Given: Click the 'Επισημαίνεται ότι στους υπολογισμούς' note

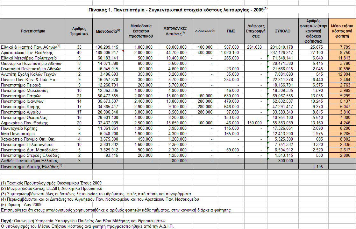Looking at the screenshot, I should (116, 210).
